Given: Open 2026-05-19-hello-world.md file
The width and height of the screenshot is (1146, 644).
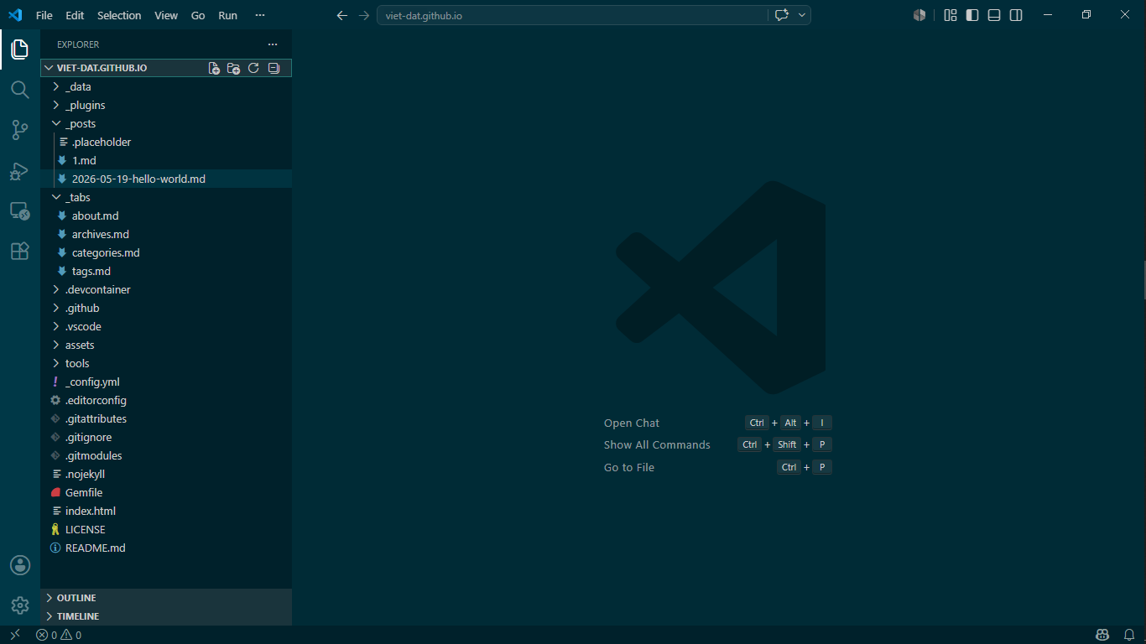Looking at the screenshot, I should click(166, 179).
